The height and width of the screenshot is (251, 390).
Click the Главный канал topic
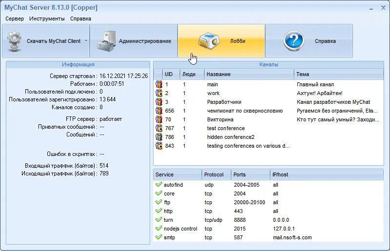[x=315, y=85]
